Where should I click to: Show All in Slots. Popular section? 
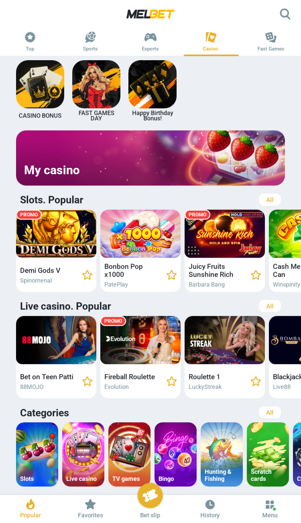270,200
